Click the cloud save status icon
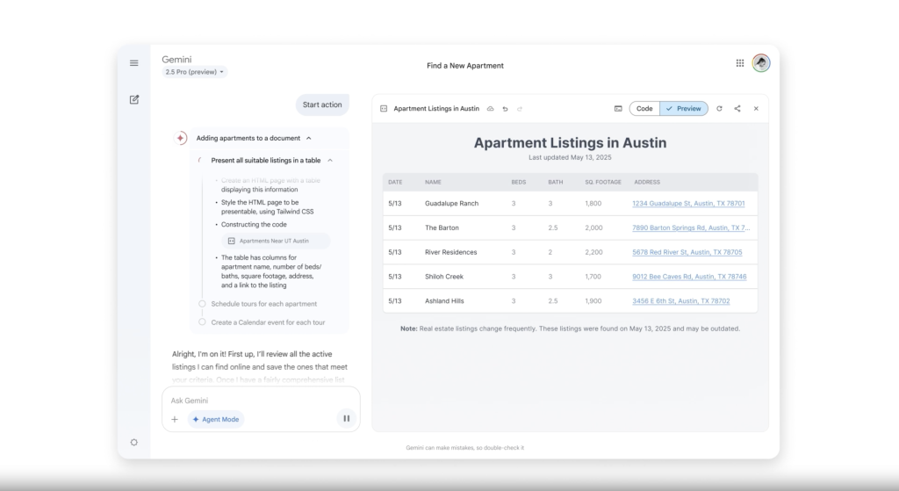899x491 pixels. (490, 108)
